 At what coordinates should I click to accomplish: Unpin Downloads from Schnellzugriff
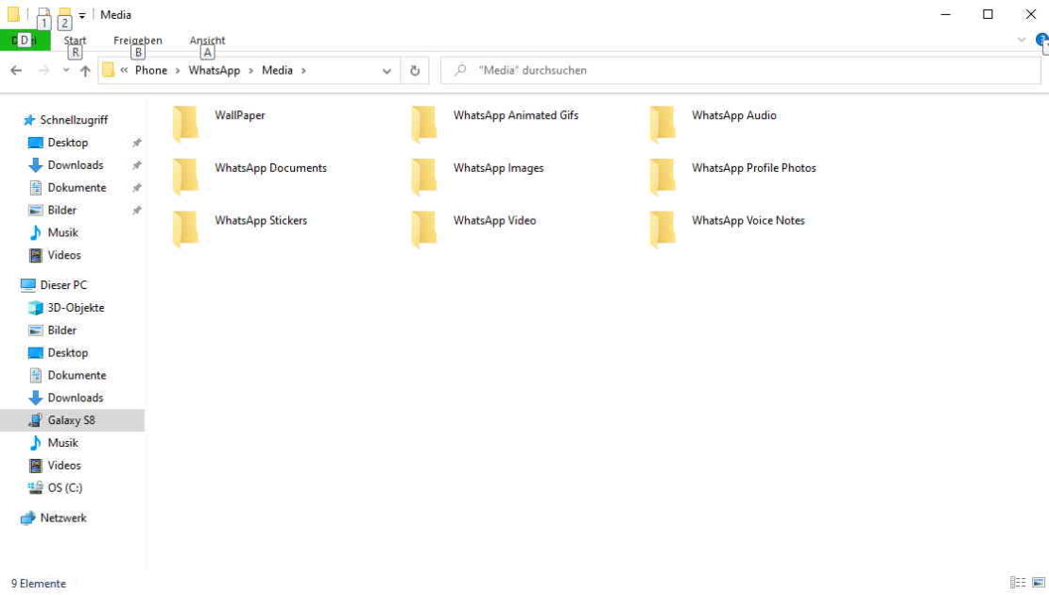[136, 165]
